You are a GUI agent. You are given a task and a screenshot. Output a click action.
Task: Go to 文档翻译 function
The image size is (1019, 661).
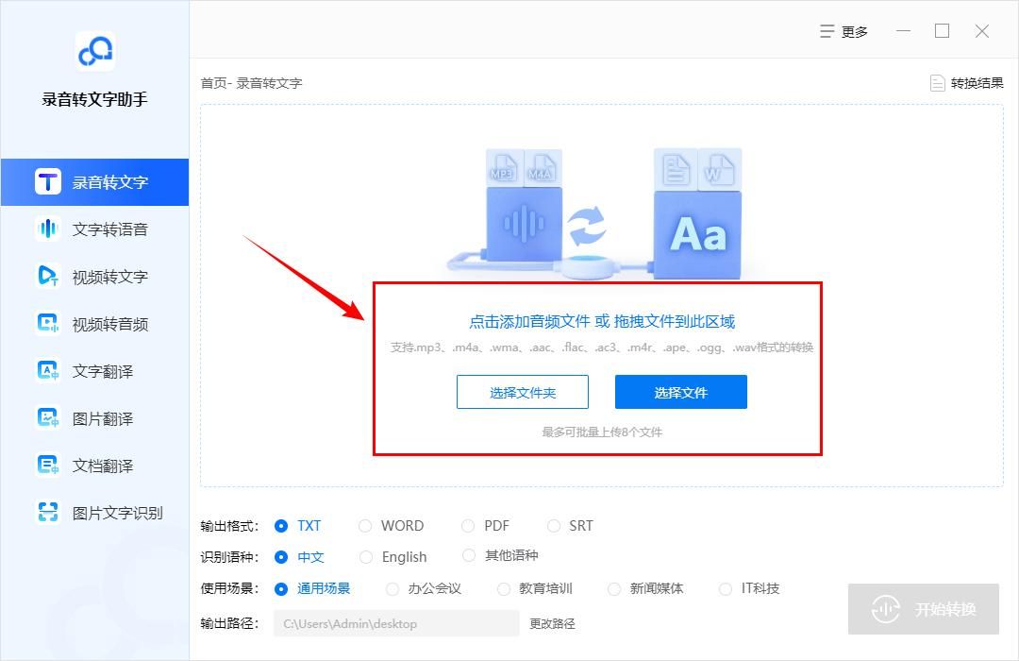pos(95,466)
